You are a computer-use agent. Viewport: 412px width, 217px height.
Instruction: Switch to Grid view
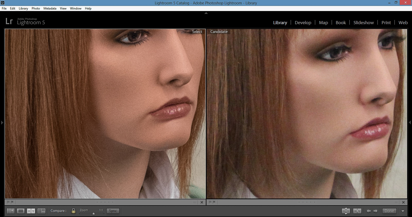tap(11, 211)
